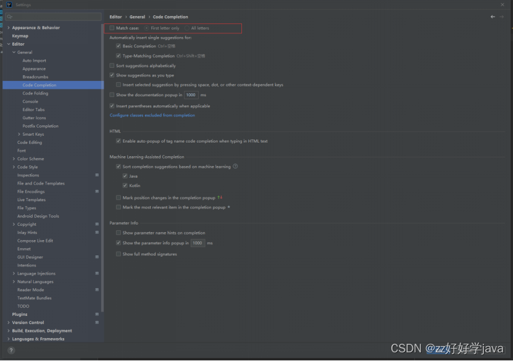Image resolution: width=513 pixels, height=361 pixels.
Task: Select the Code Folding settings page
Action: [x=36, y=93]
